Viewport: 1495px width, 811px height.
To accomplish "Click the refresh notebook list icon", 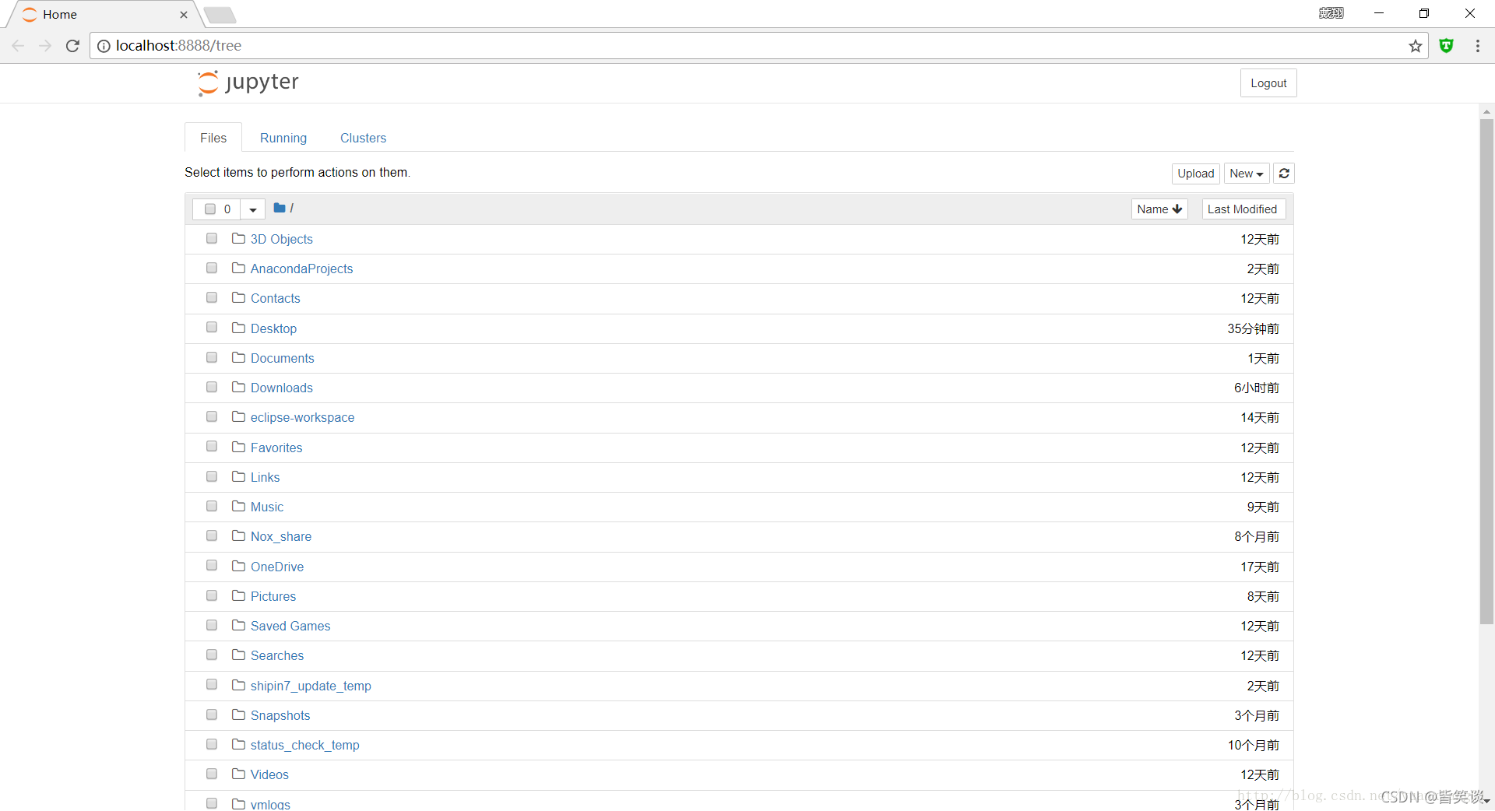I will click(x=1284, y=174).
